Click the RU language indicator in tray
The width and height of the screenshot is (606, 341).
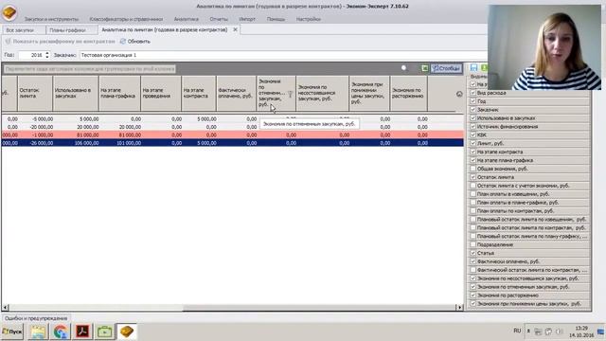[x=517, y=331]
